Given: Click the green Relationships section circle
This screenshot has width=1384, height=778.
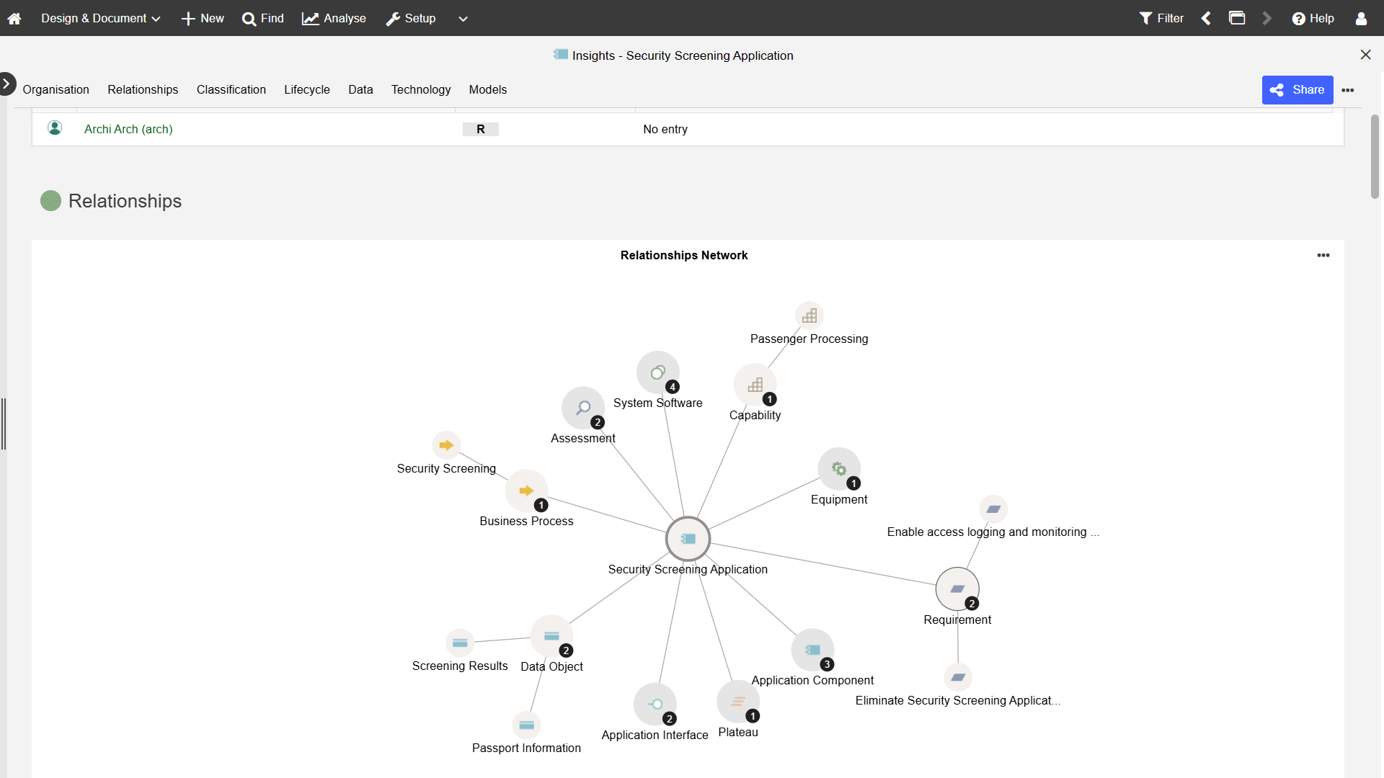Looking at the screenshot, I should click(x=50, y=201).
